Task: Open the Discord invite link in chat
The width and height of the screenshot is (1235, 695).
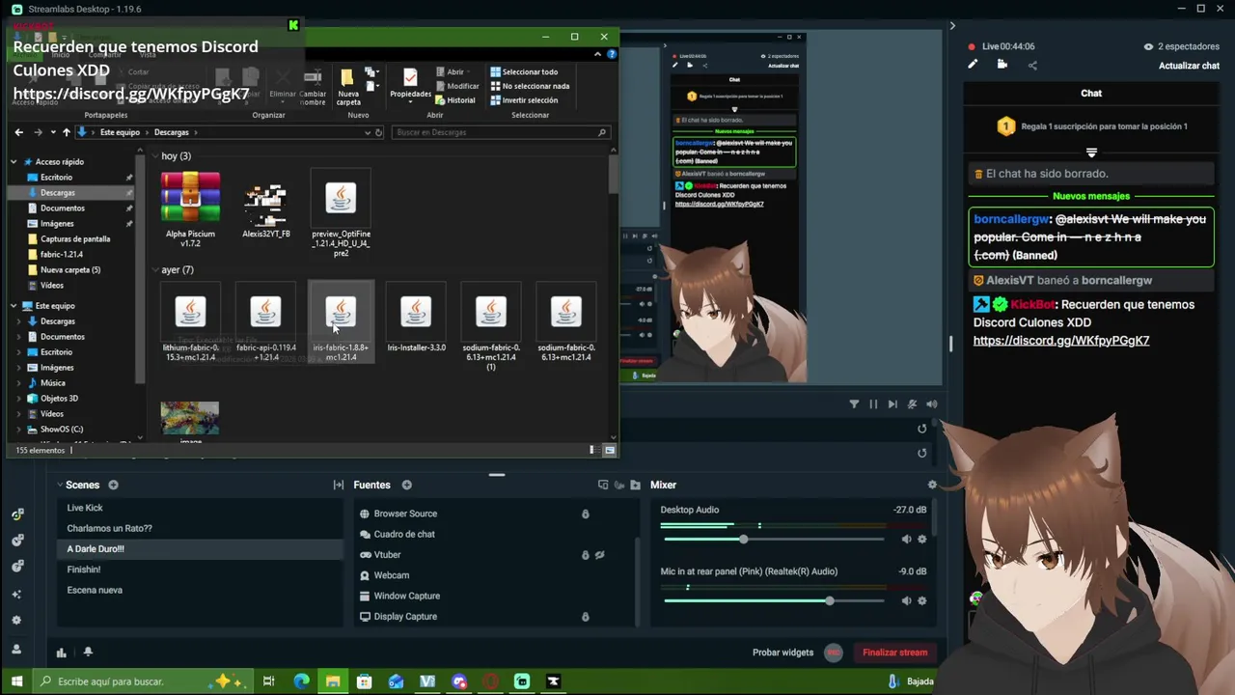Action: 1061,341
